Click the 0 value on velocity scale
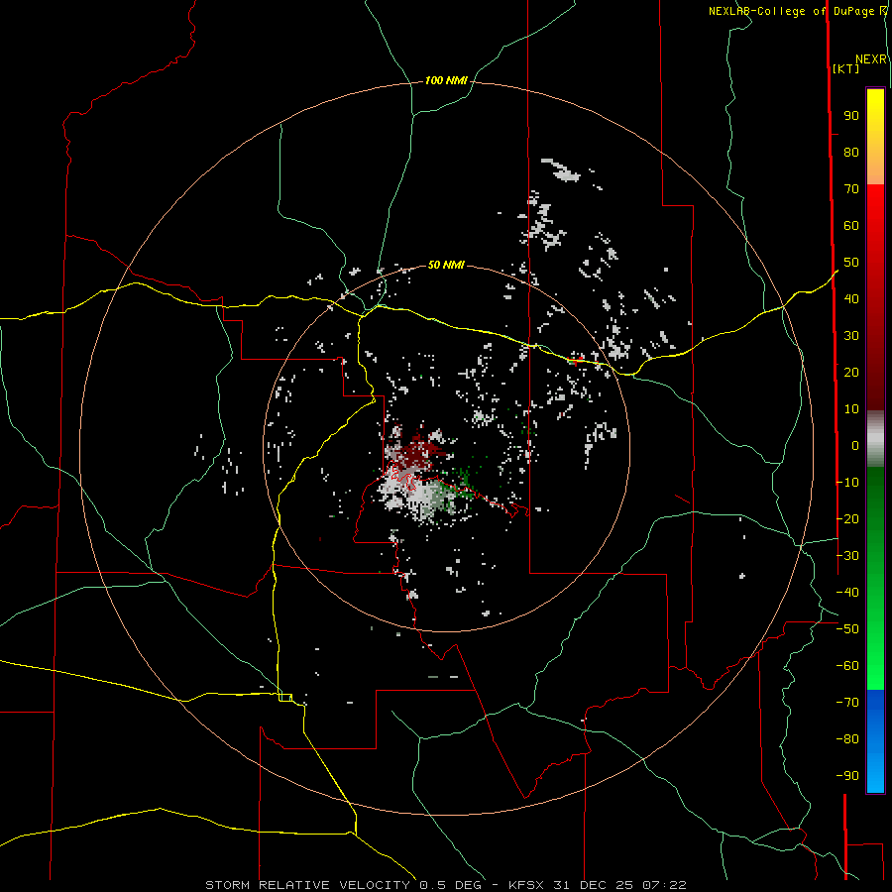 (855, 445)
